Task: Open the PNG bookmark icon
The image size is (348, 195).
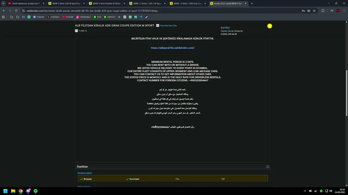Action: click(x=136, y=17)
